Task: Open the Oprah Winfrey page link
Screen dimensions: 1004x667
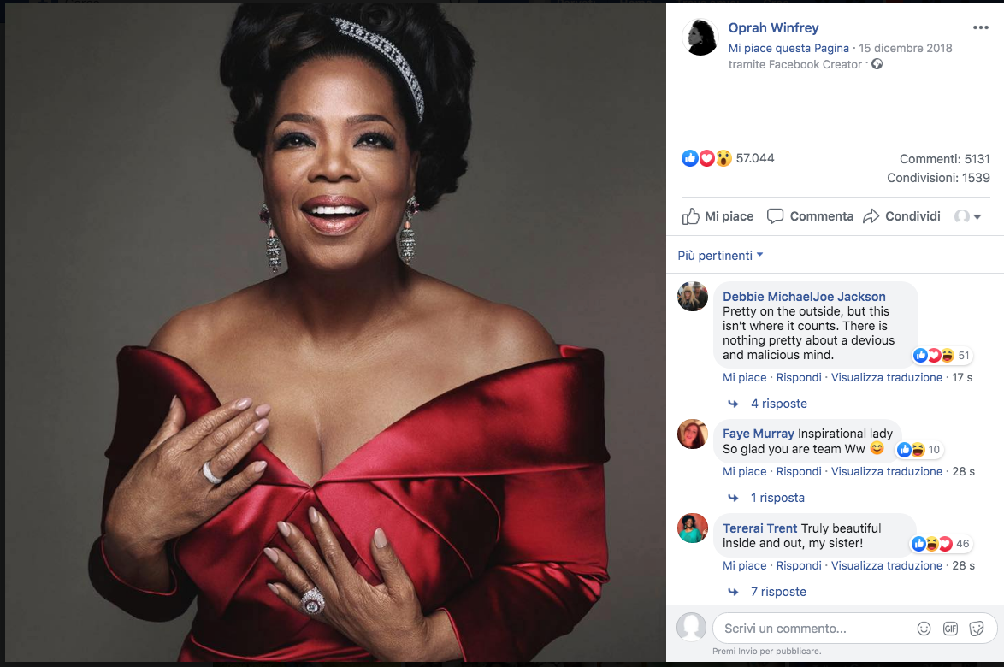Action: [773, 28]
